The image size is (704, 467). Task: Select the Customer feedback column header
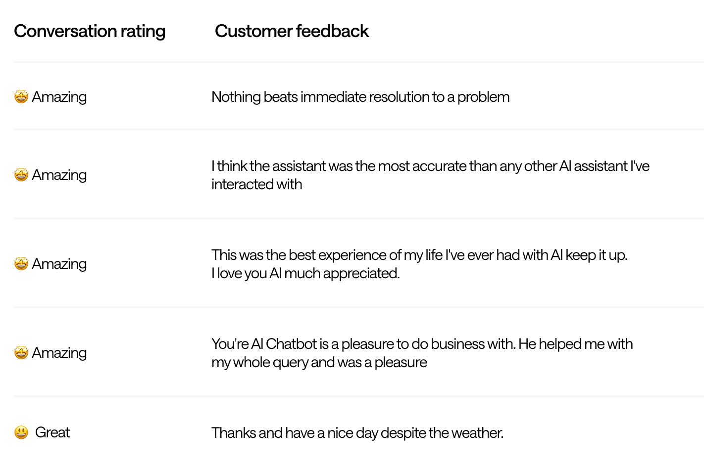tap(292, 31)
